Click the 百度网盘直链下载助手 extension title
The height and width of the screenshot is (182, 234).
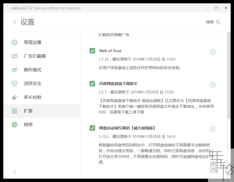point(118,84)
